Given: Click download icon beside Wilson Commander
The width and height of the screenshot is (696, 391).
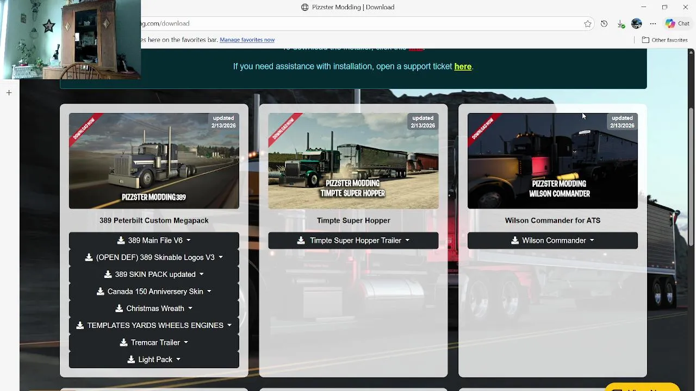Looking at the screenshot, I should tap(515, 240).
